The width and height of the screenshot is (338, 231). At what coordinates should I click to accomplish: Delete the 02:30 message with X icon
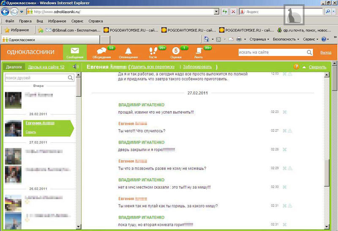[x=284, y=187]
